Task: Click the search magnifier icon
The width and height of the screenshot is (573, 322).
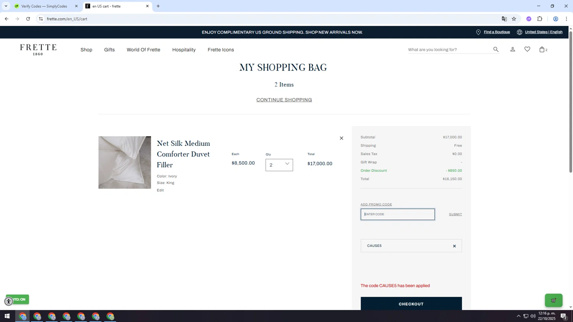Action: [495, 49]
